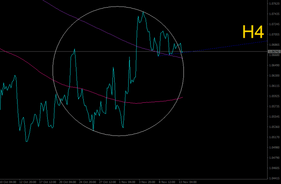Click the 17 Oct 12:00 time label
This screenshot has height=184, width=281.
tap(48, 182)
